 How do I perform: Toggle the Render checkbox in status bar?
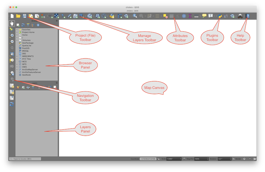coord(234,159)
